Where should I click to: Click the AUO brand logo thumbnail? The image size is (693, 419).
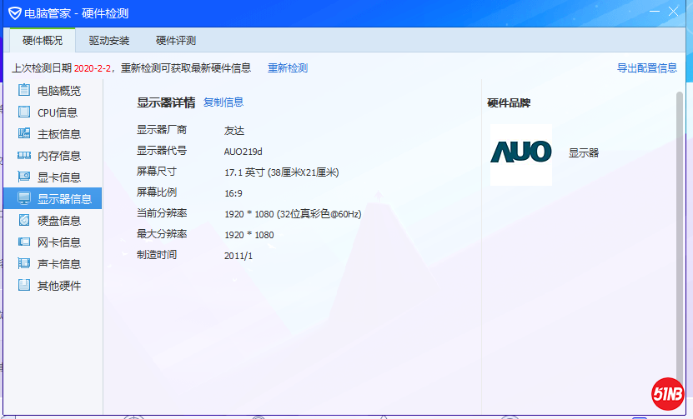(520, 153)
